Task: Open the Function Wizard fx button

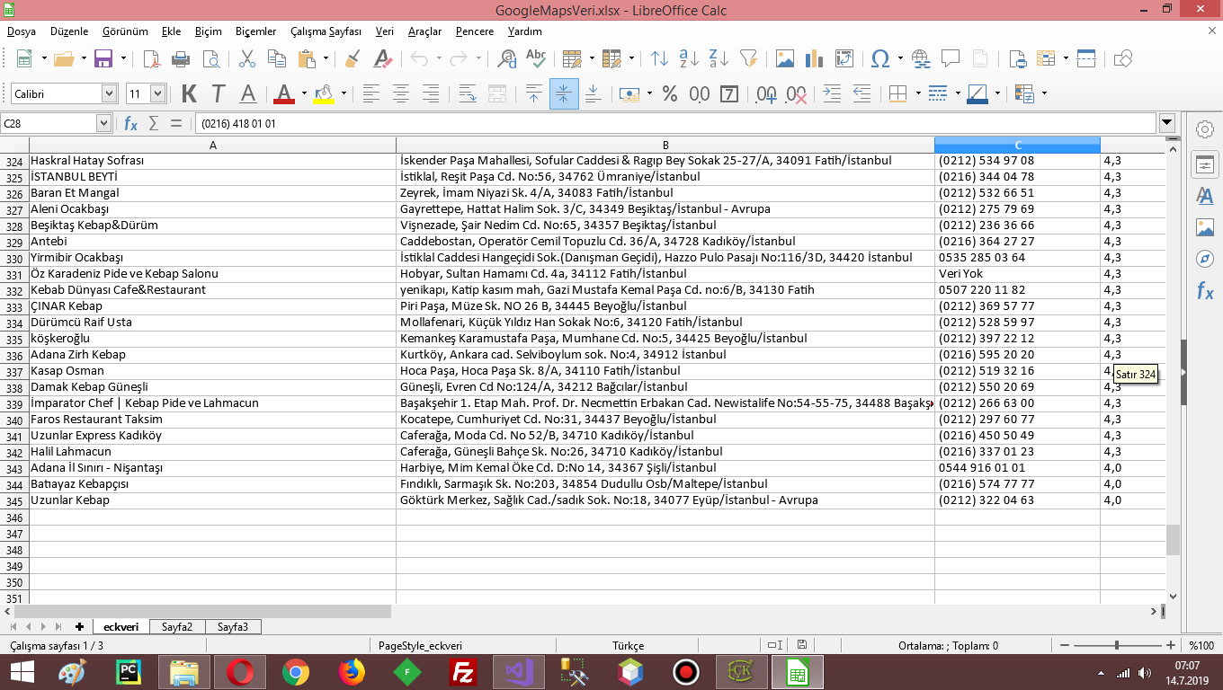Action: pyautogui.click(x=130, y=123)
